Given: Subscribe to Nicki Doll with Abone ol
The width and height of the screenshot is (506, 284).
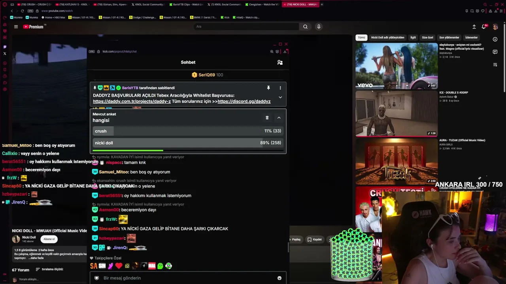Looking at the screenshot, I should click(49, 239).
